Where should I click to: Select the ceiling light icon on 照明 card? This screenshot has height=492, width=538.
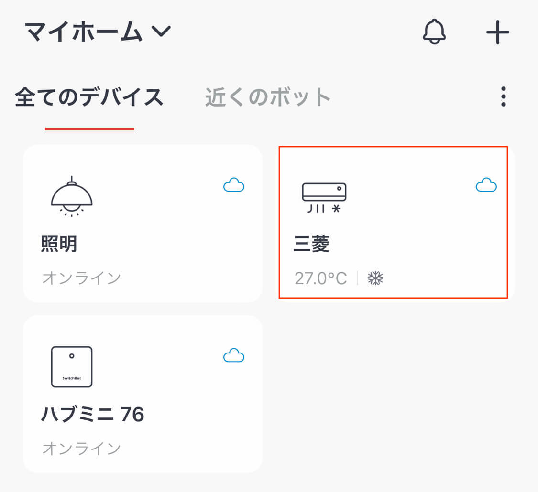click(73, 196)
